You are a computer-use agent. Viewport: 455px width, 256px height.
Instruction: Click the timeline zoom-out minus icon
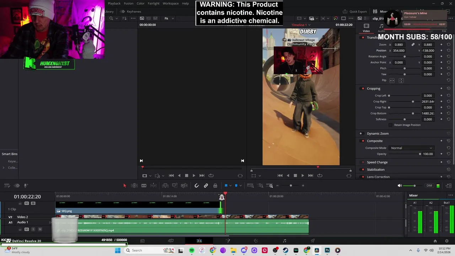[x=277, y=186]
